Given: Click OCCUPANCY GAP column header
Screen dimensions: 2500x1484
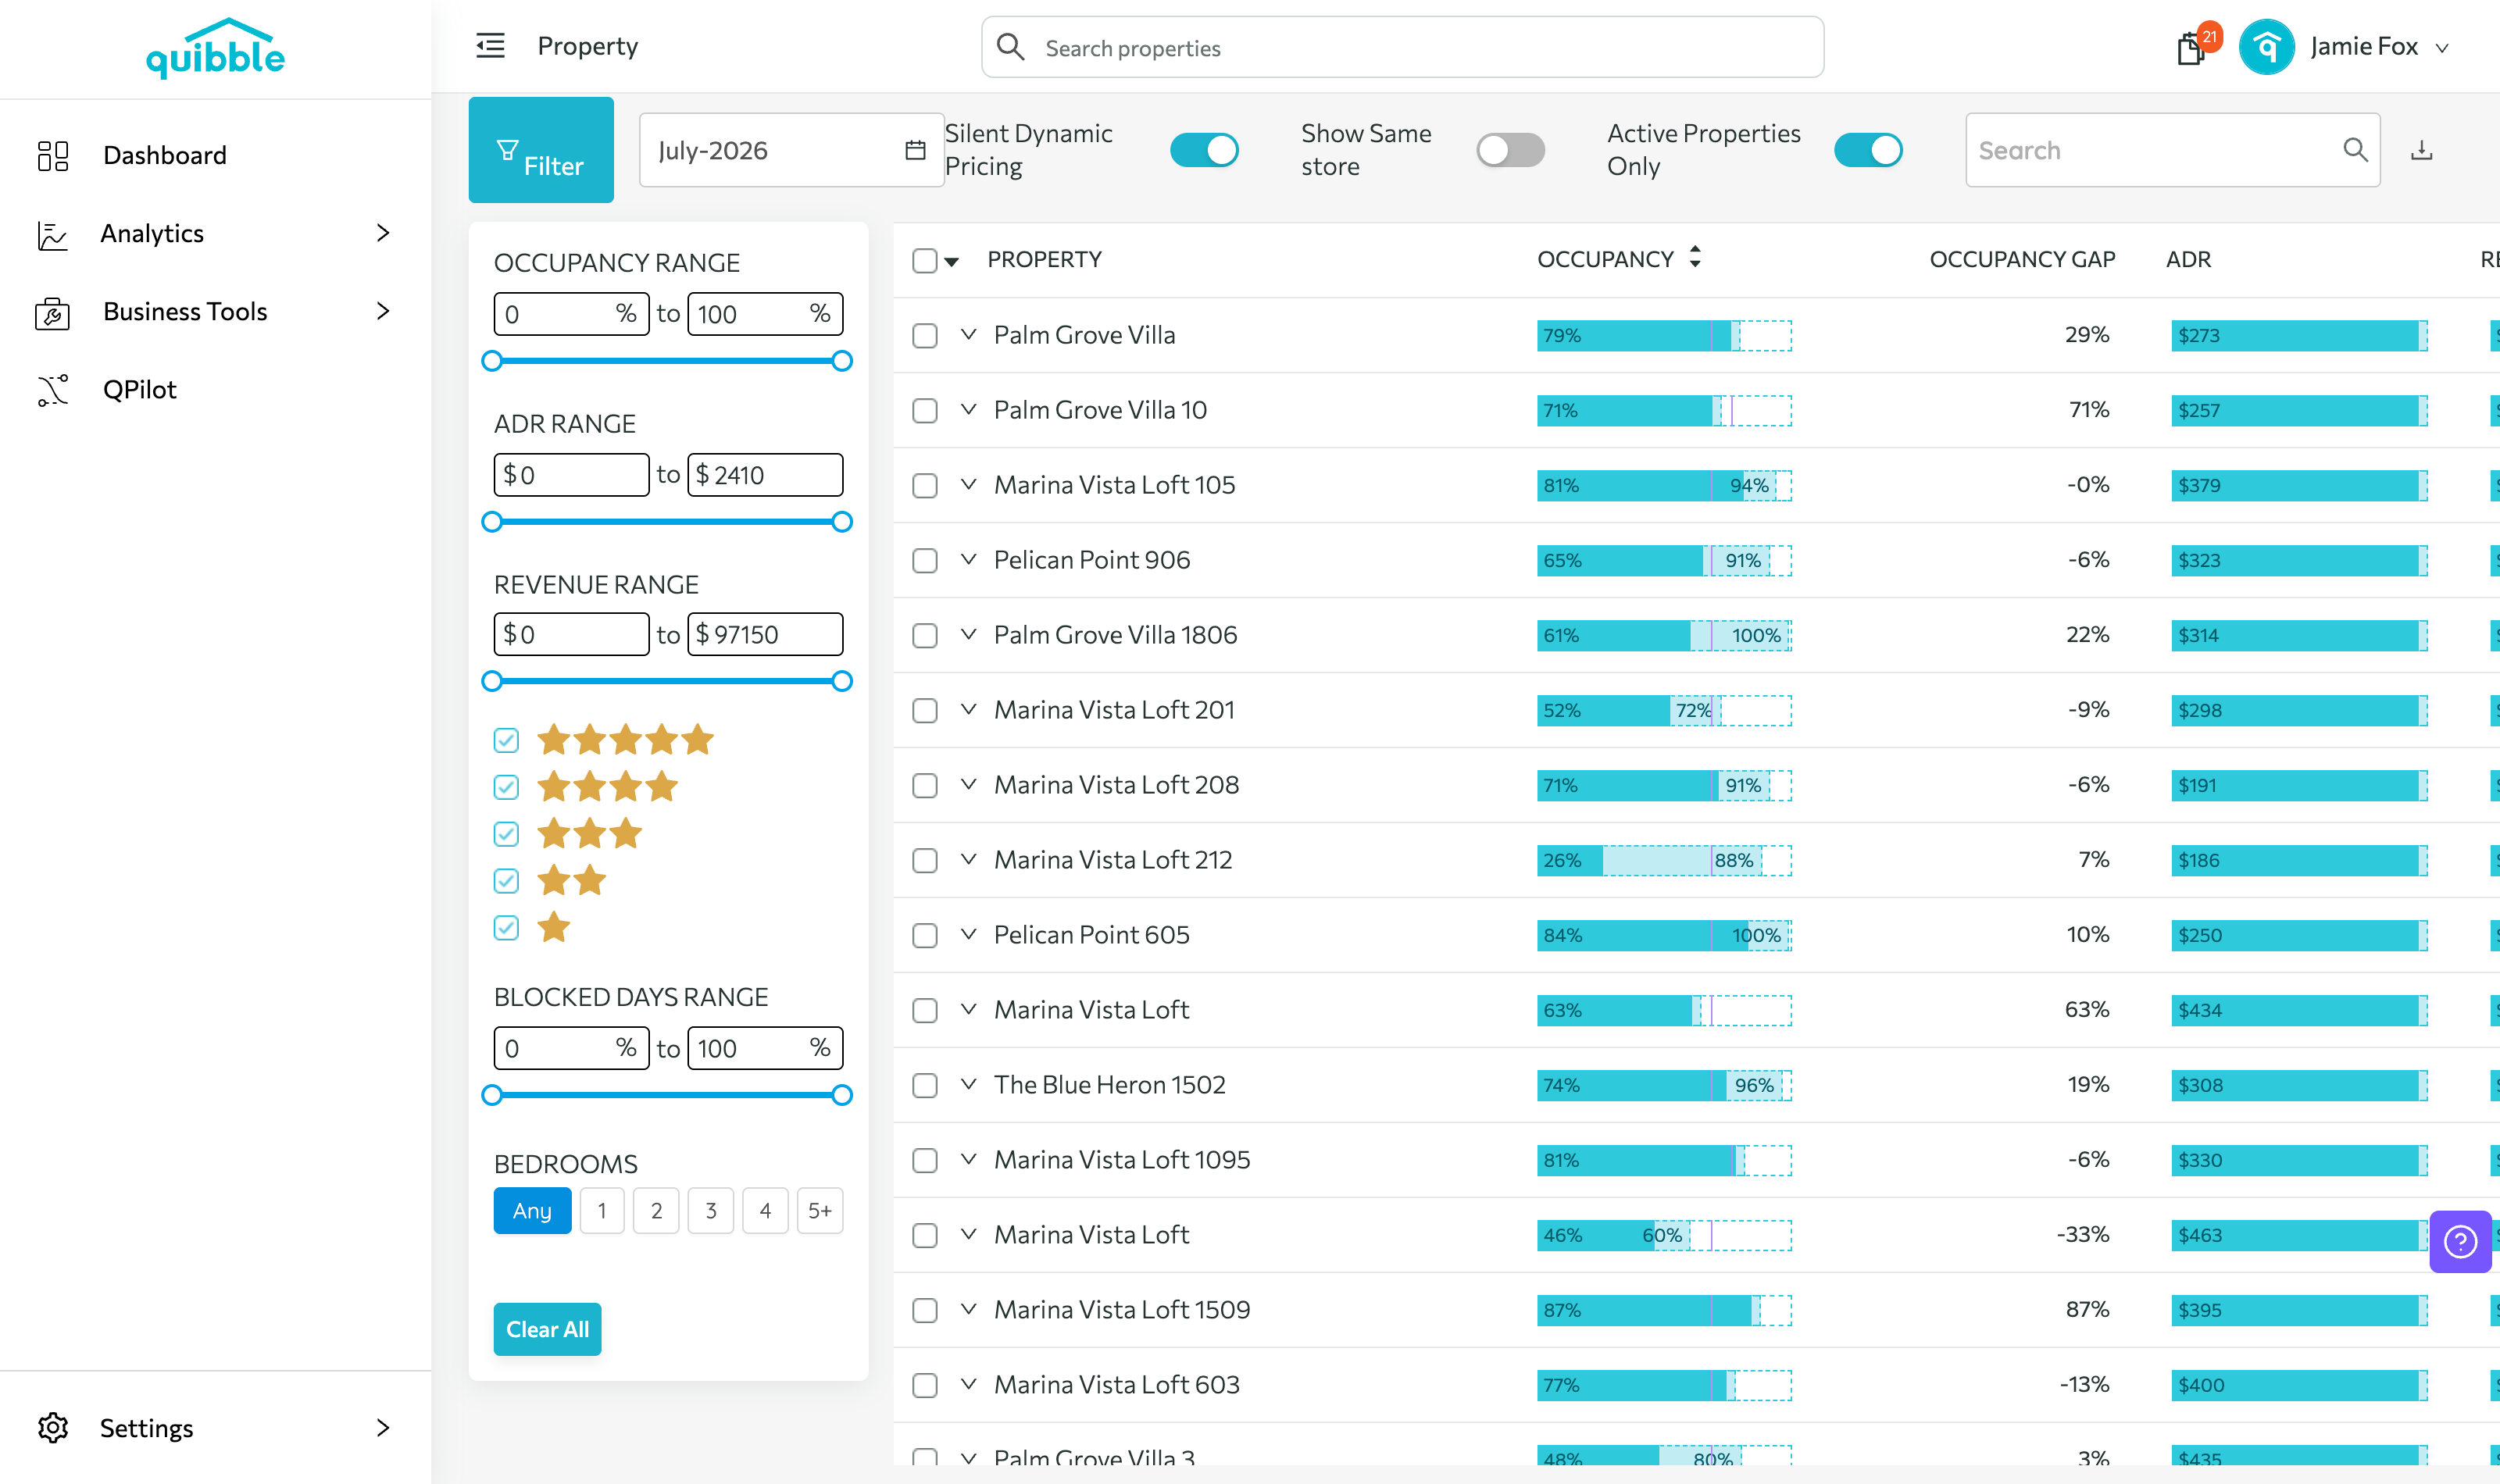Looking at the screenshot, I should pos(2022,259).
